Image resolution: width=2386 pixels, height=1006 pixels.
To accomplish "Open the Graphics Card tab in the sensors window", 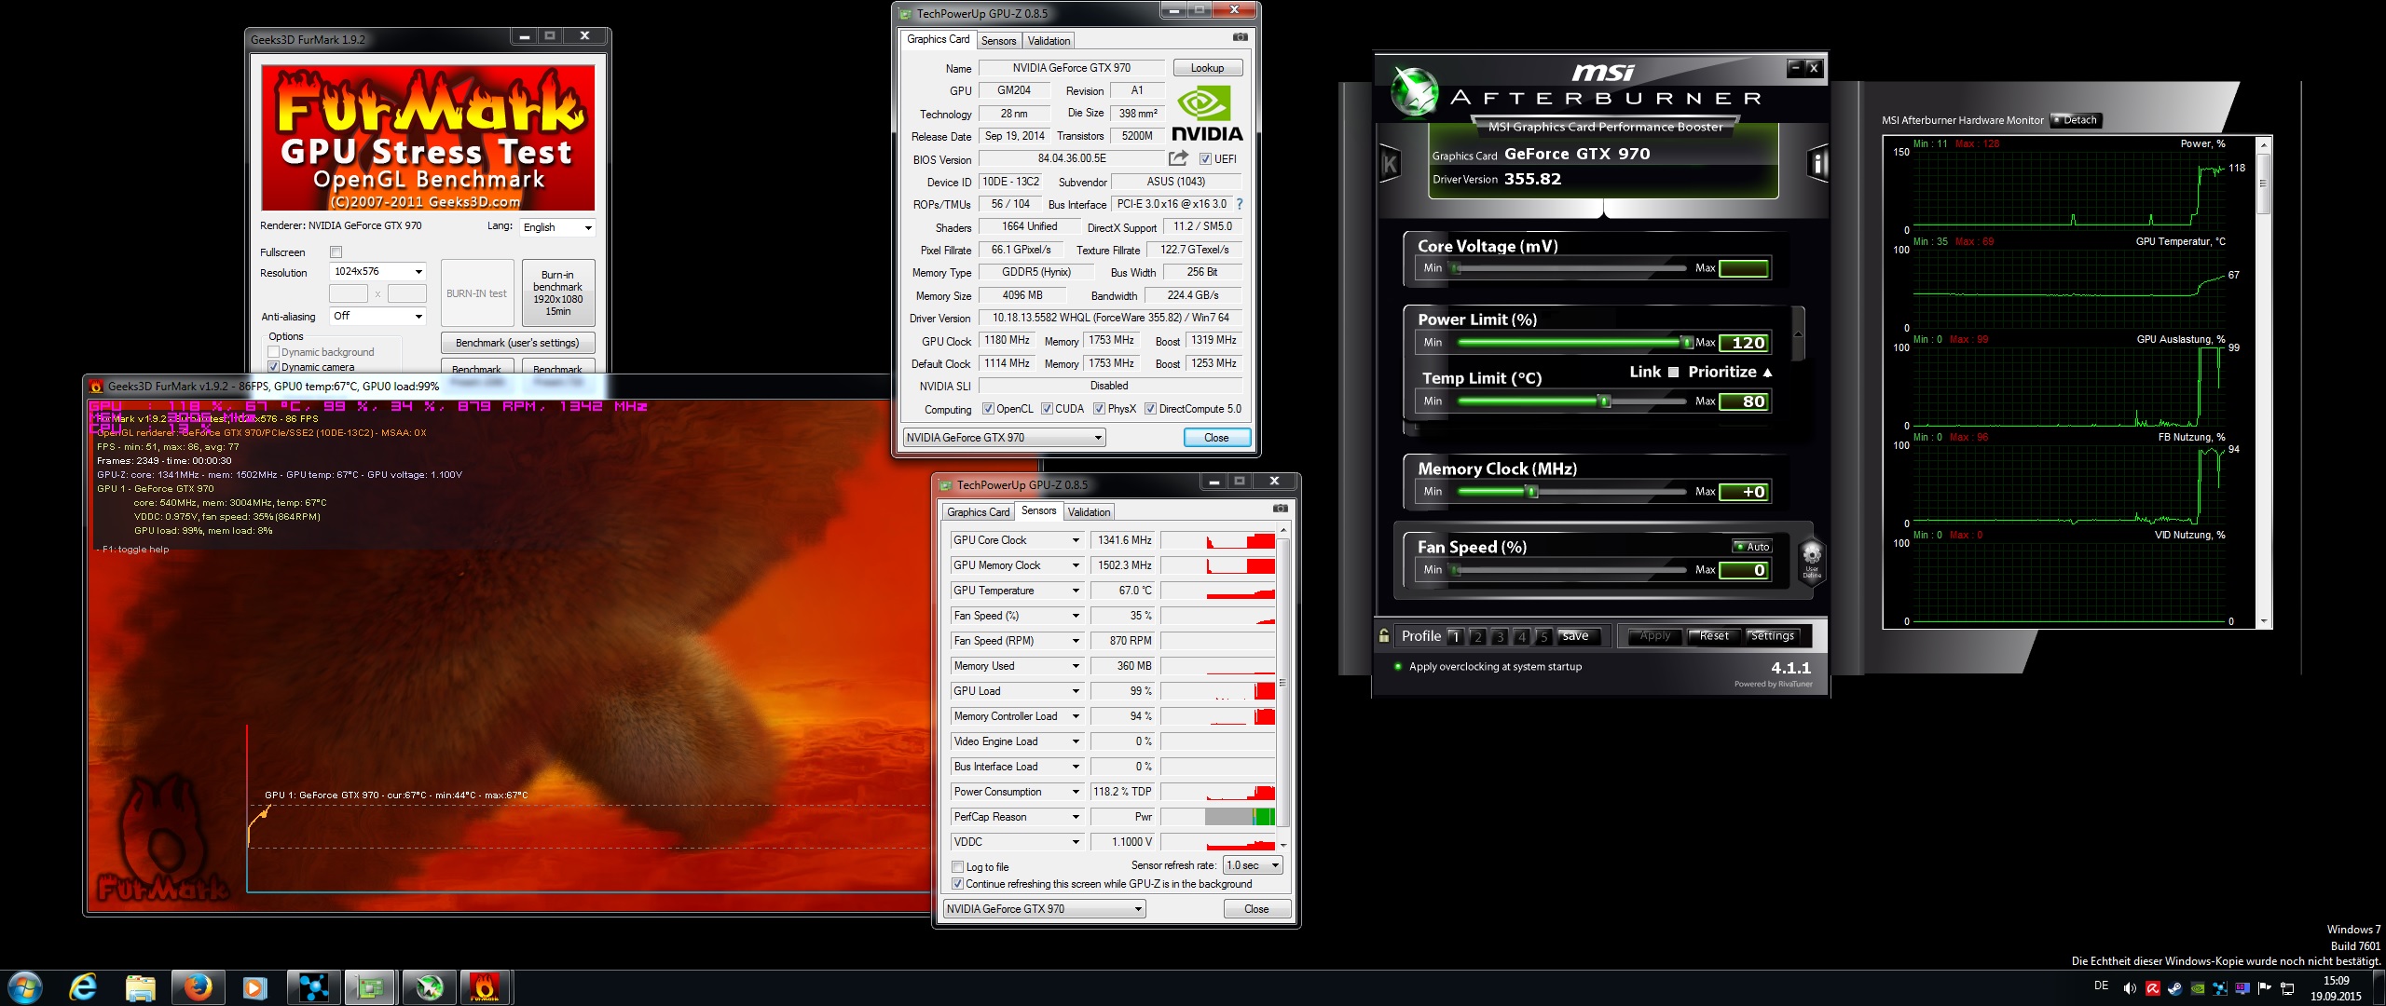I will click(977, 512).
